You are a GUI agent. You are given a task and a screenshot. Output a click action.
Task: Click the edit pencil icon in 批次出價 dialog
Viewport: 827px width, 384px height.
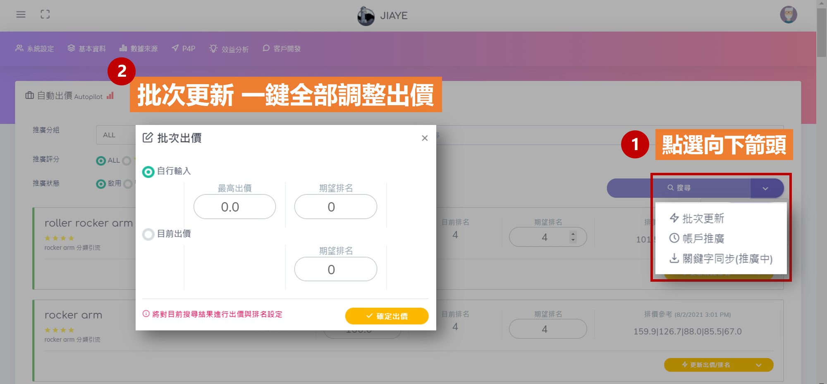[148, 138]
